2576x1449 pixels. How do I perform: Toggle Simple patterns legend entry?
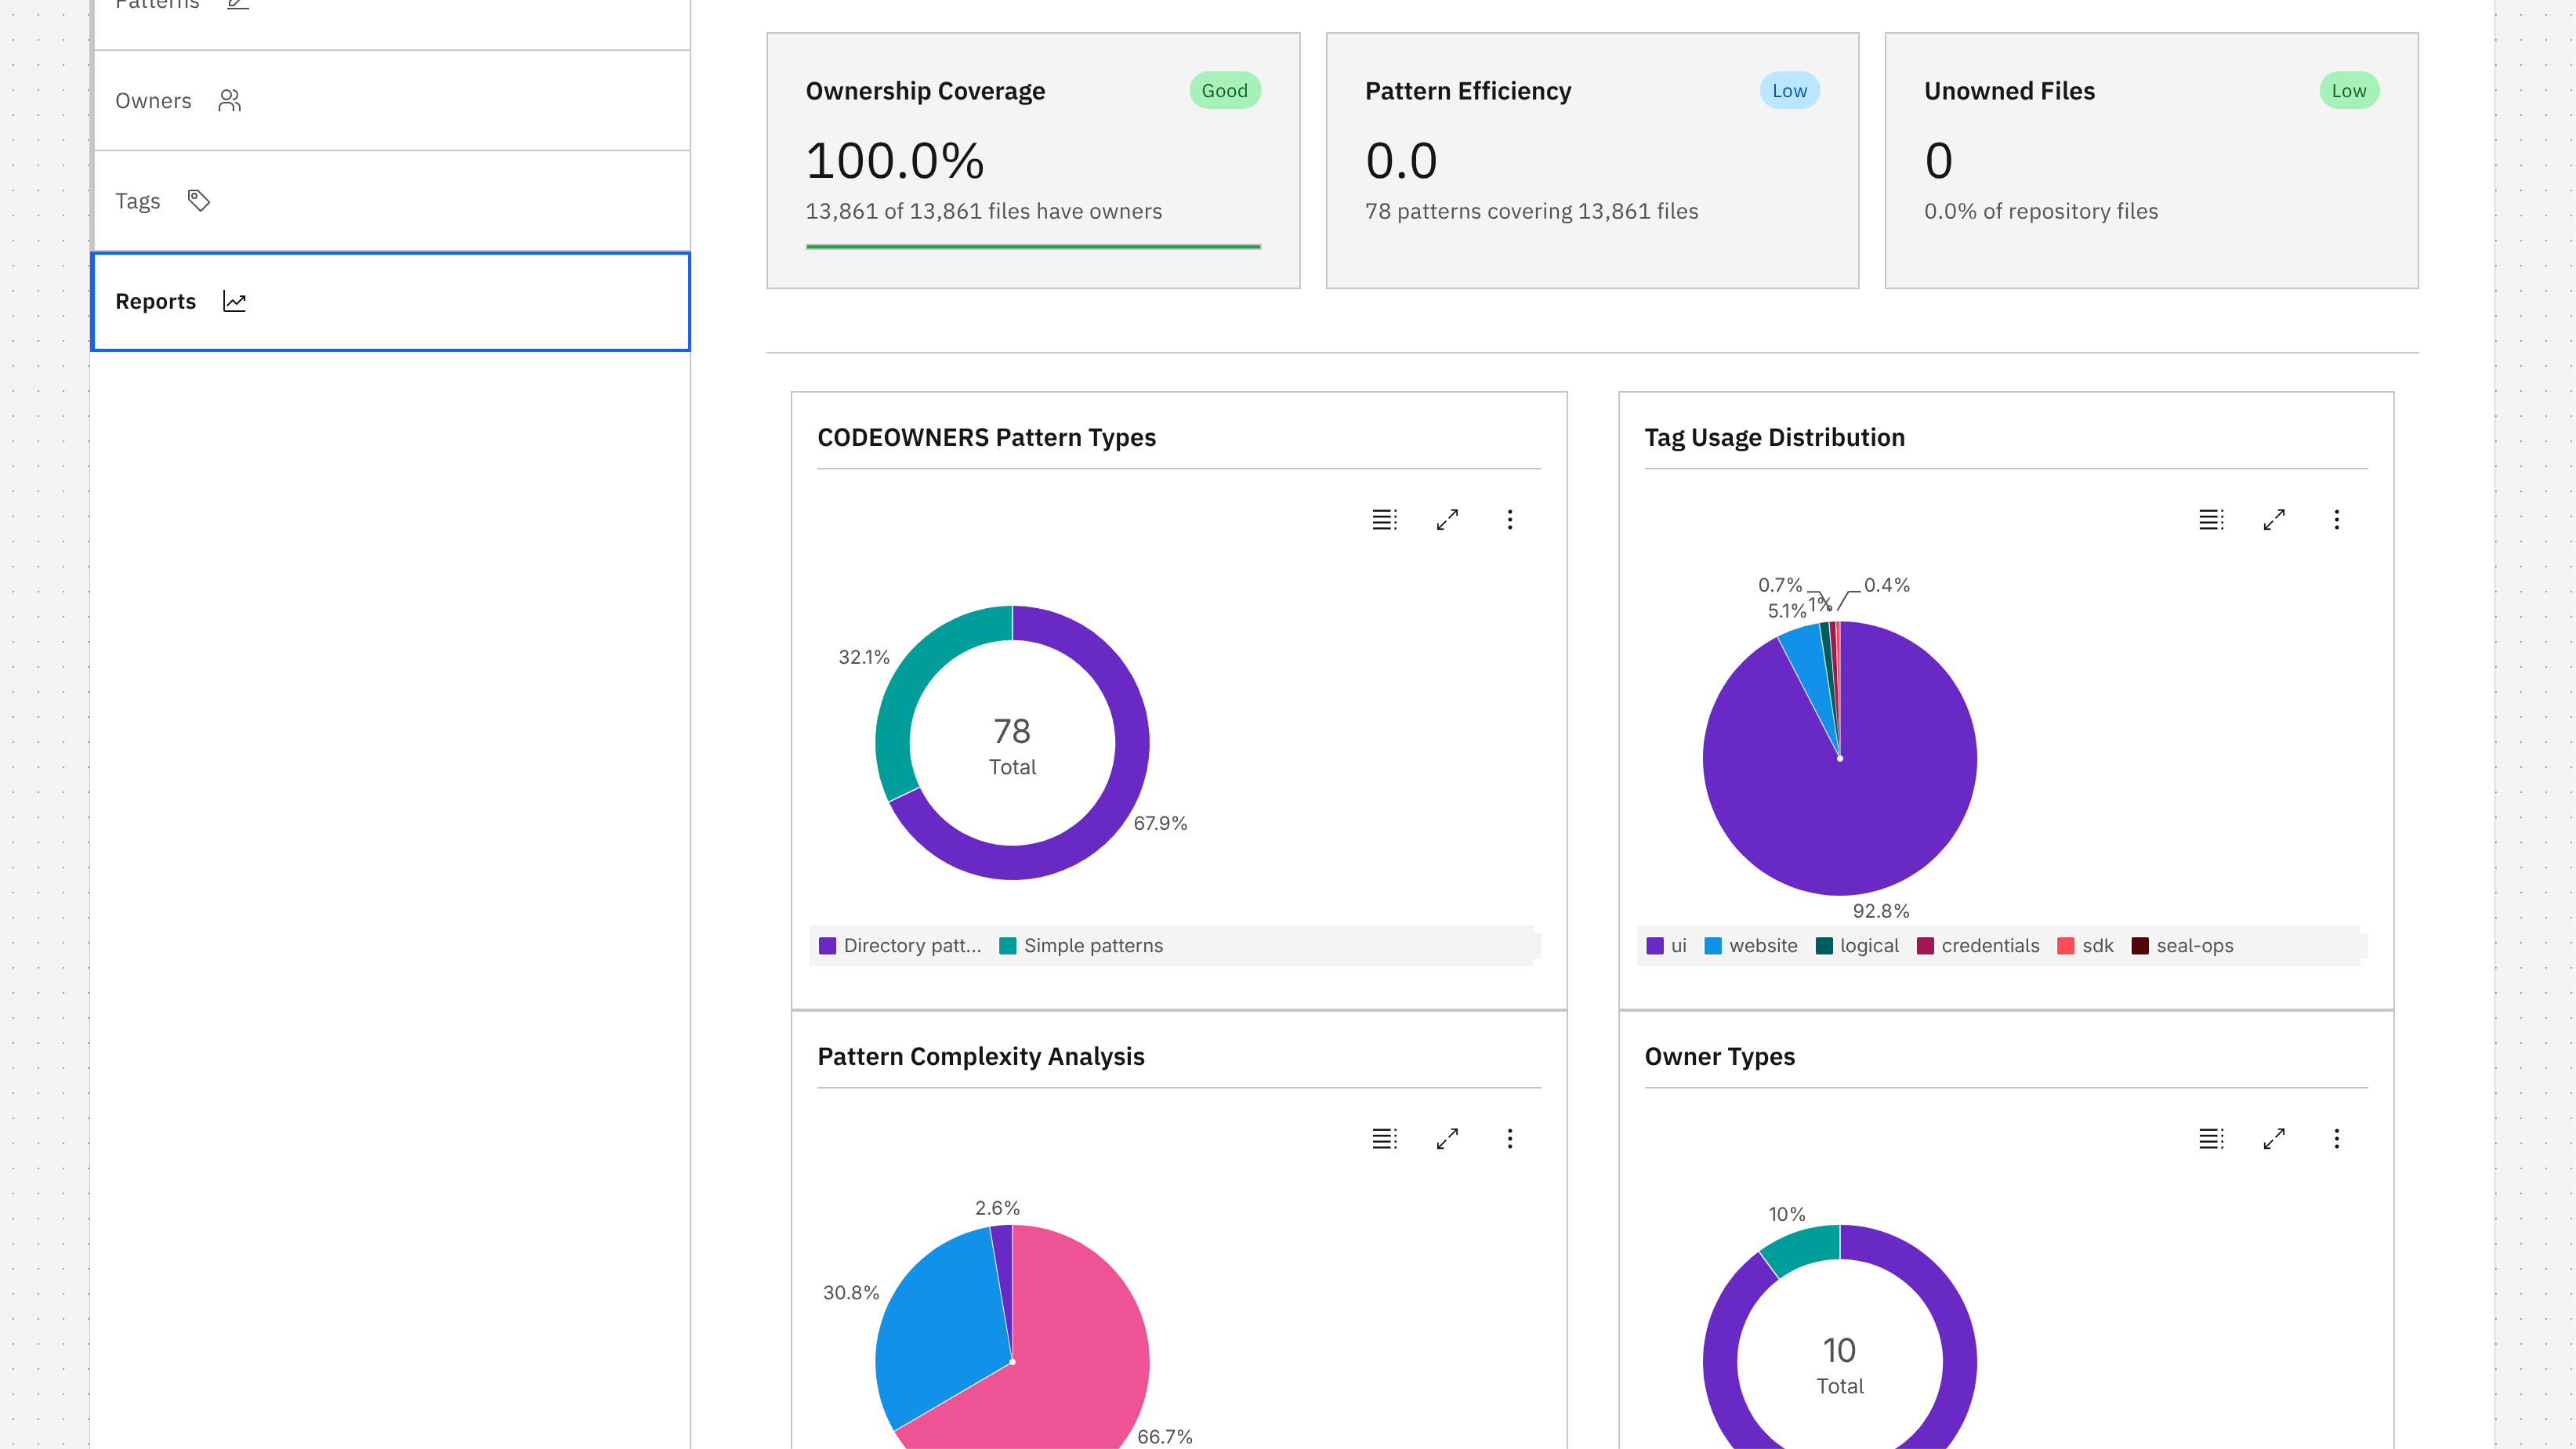(1081, 945)
